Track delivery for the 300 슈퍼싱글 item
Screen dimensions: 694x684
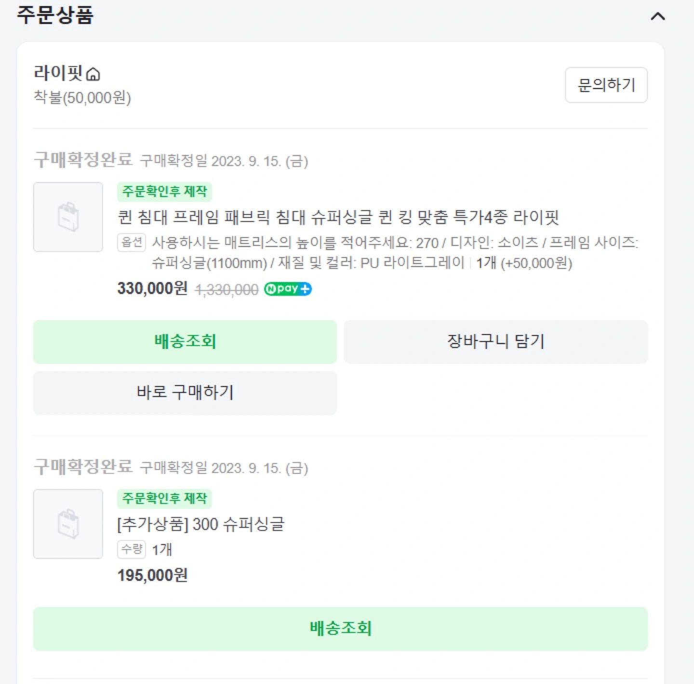[x=340, y=629]
